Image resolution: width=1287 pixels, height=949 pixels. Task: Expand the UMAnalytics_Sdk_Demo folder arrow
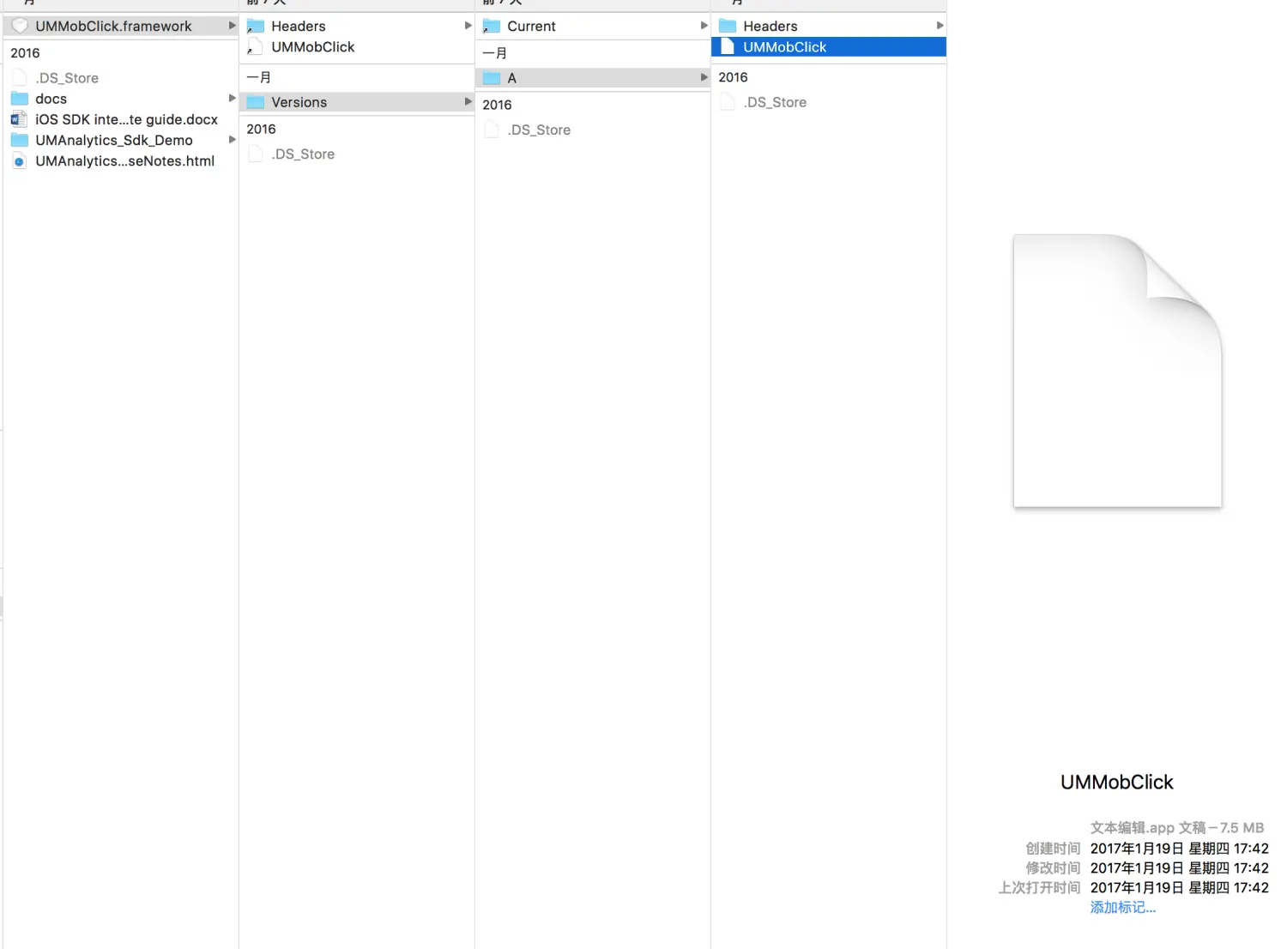point(232,140)
